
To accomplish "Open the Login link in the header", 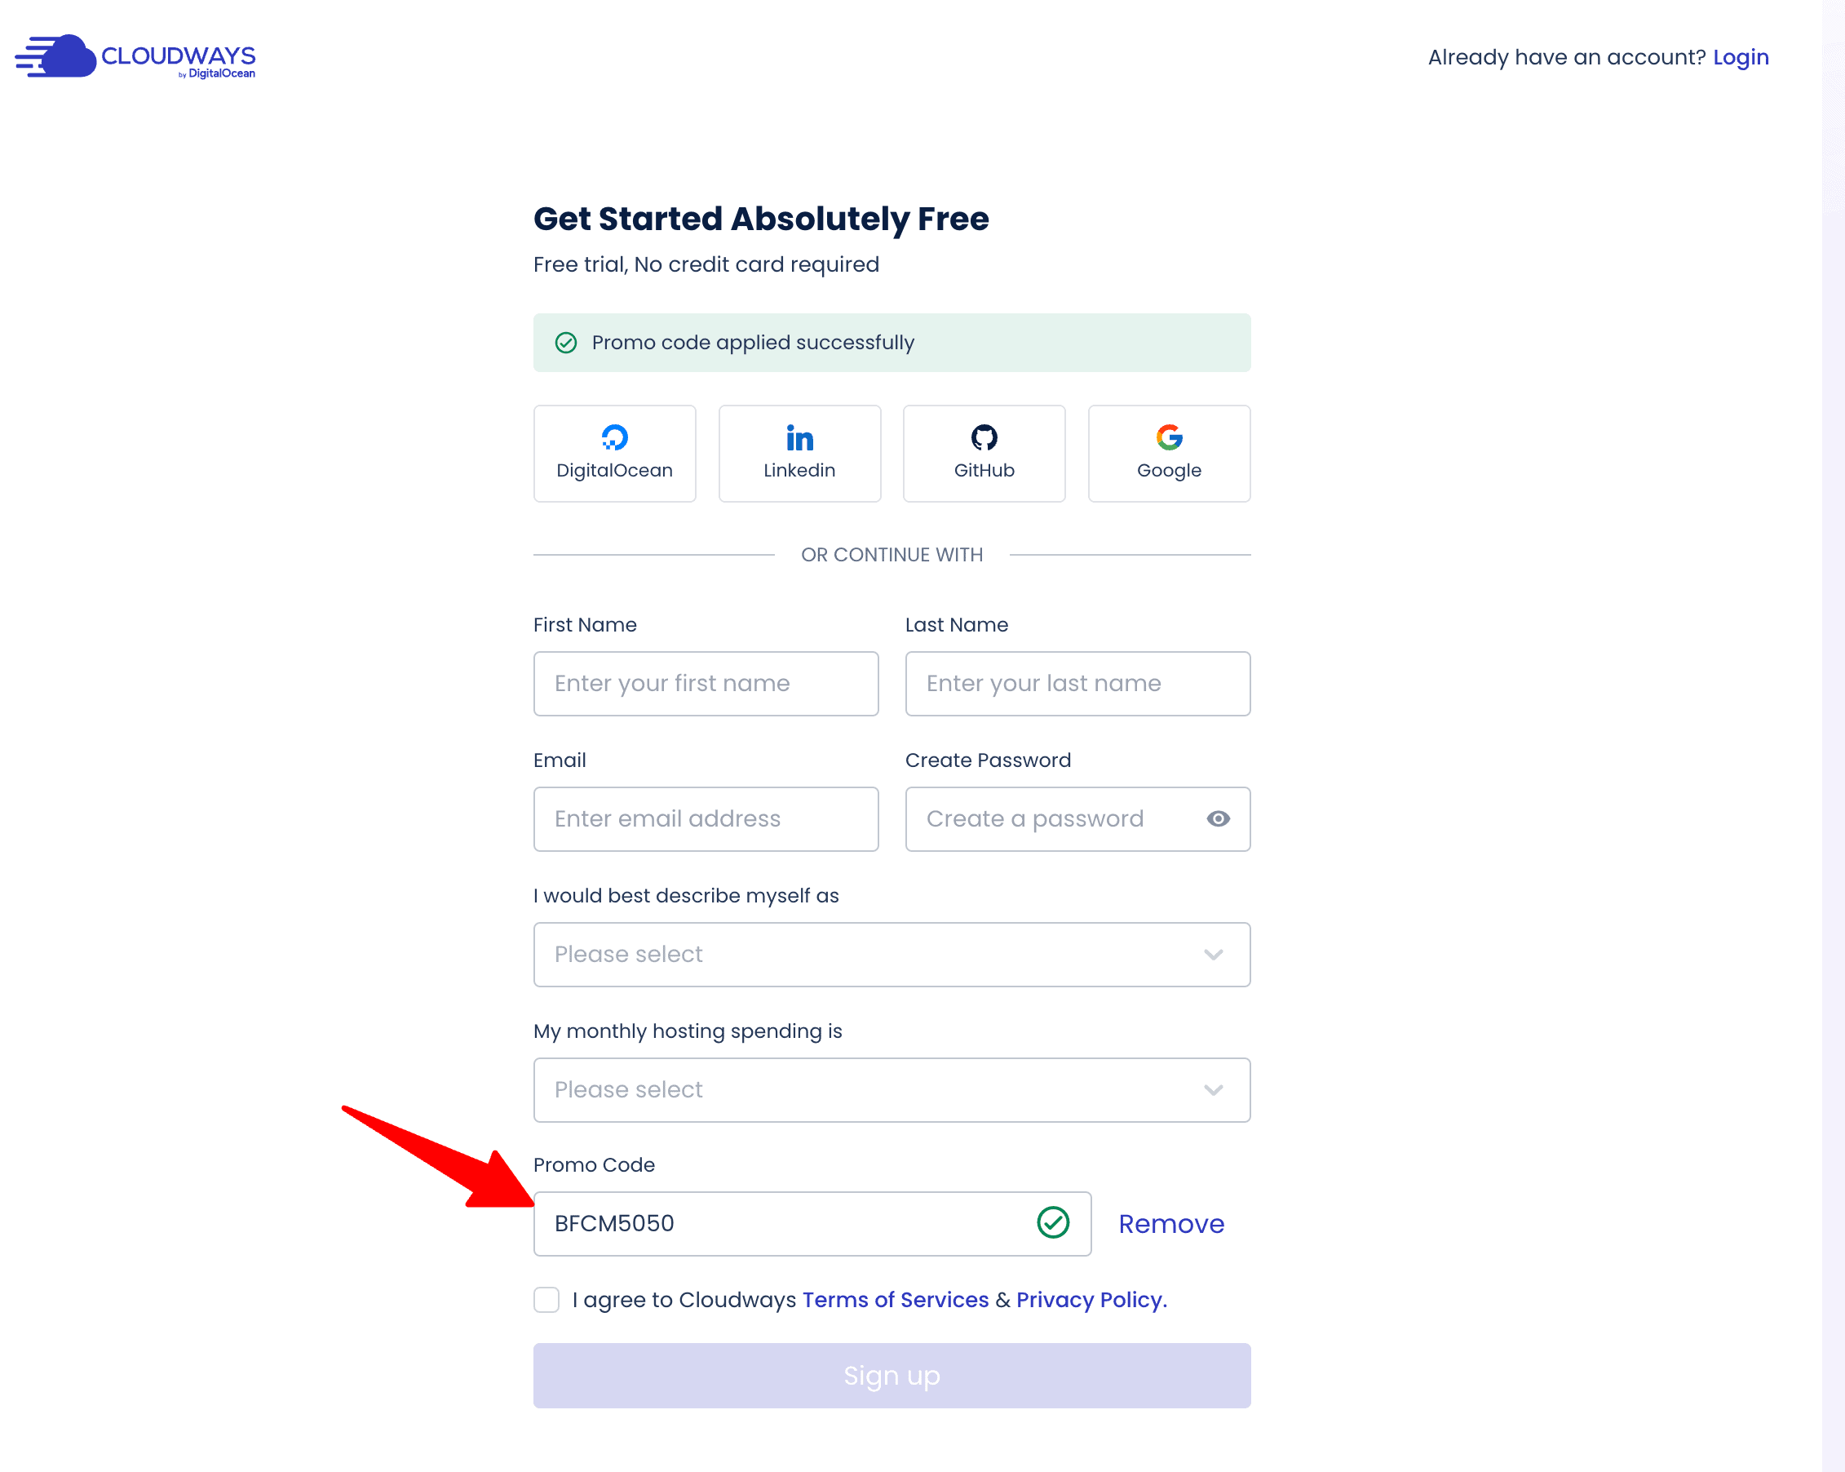I will coord(1741,56).
